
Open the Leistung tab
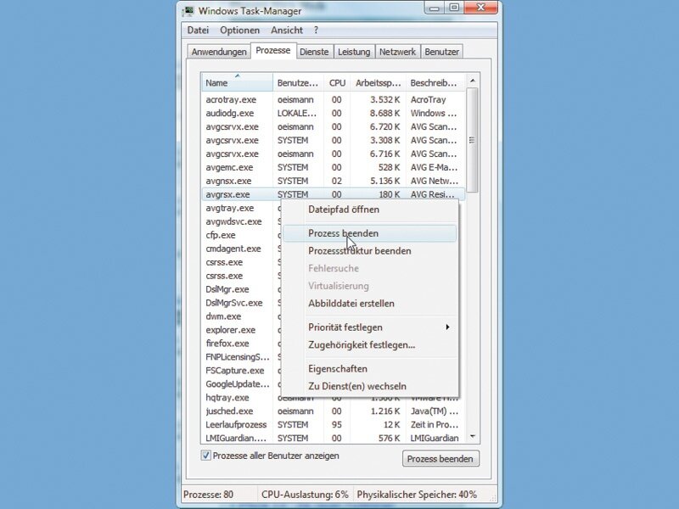pos(354,52)
